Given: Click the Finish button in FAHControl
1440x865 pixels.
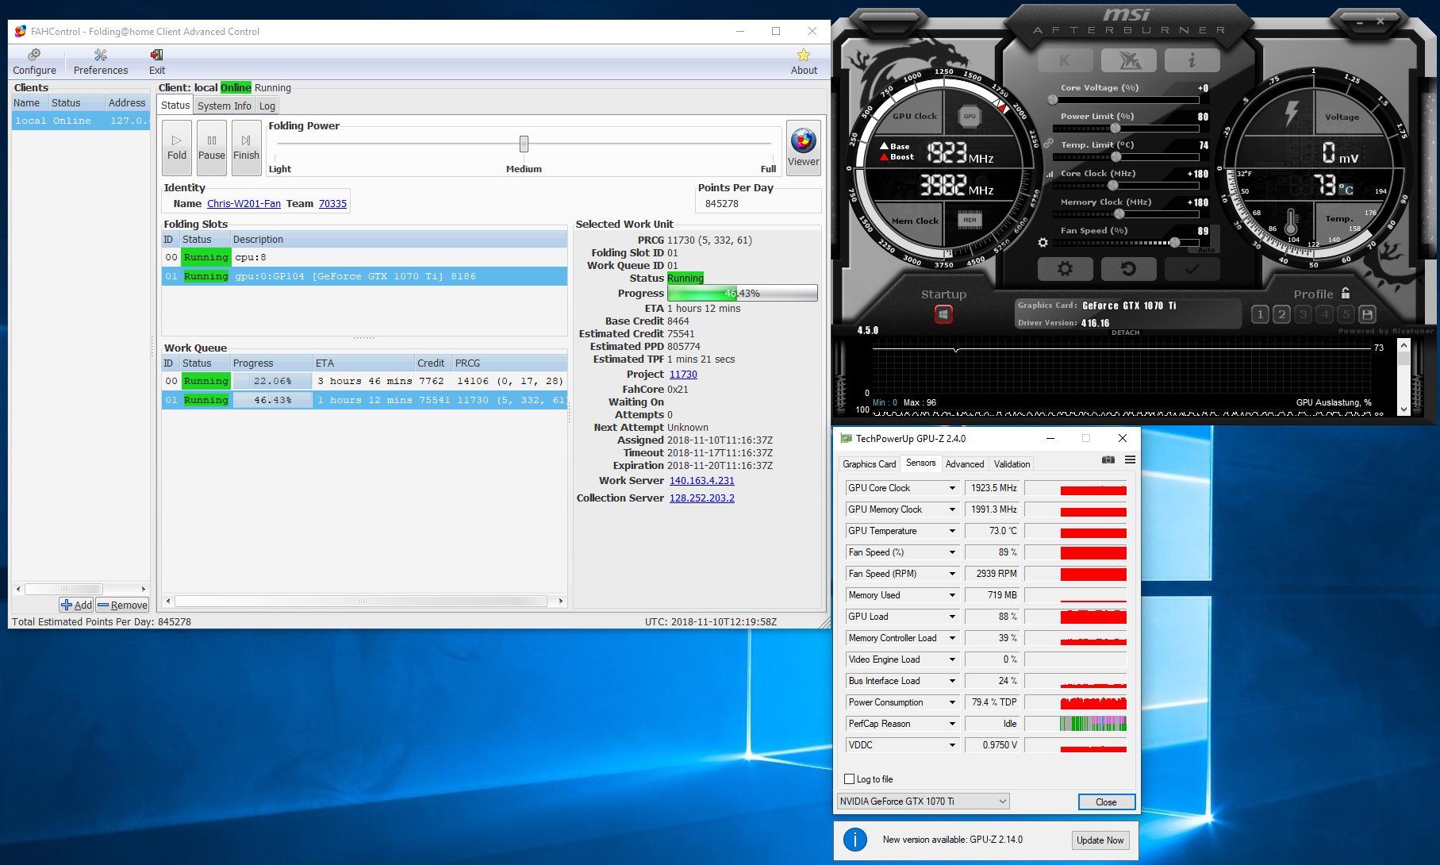Looking at the screenshot, I should 246,148.
